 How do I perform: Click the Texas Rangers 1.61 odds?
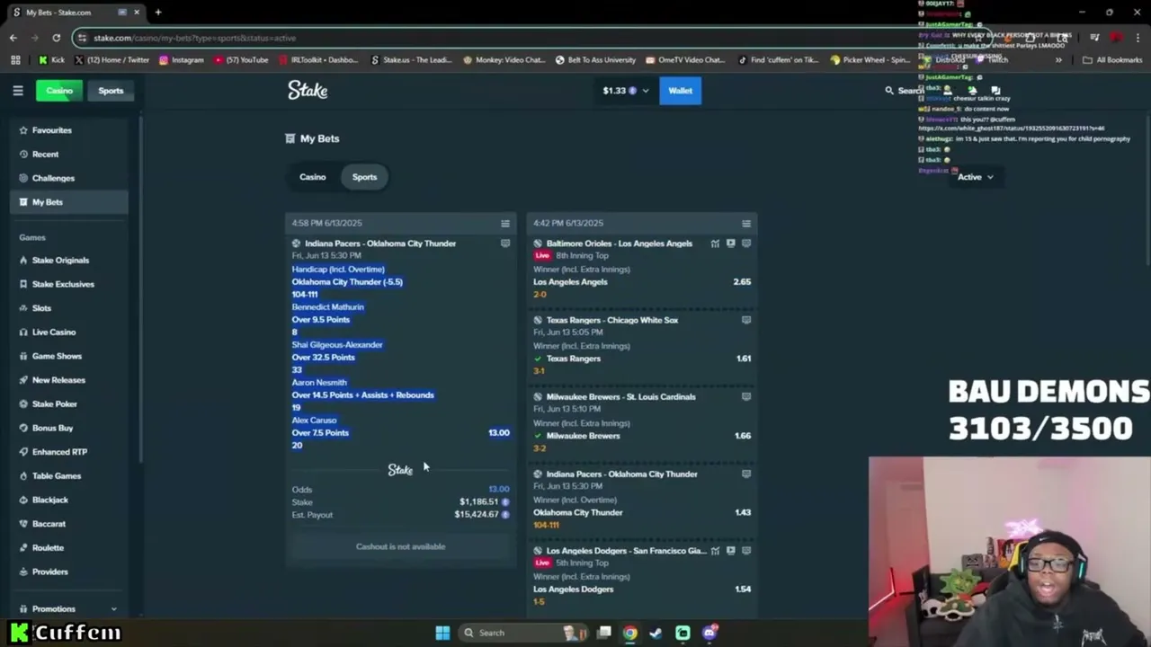pyautogui.click(x=743, y=359)
